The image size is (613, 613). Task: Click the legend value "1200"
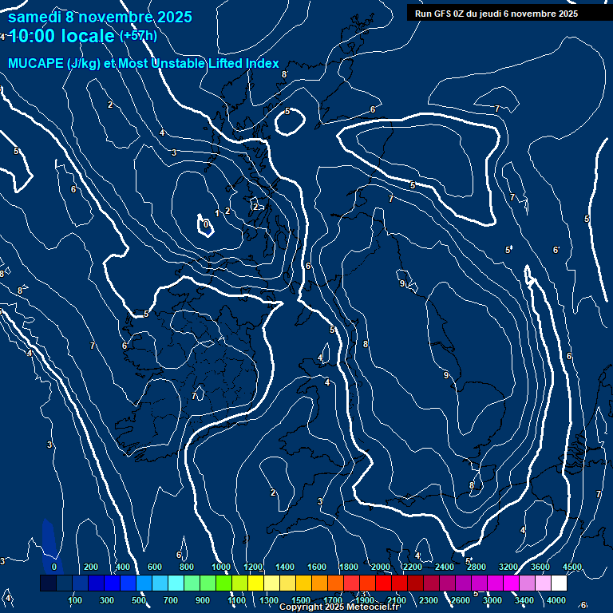point(253,567)
